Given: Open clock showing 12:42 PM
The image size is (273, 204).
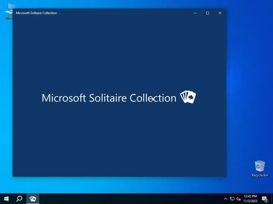Looking at the screenshot, I should (250, 199).
